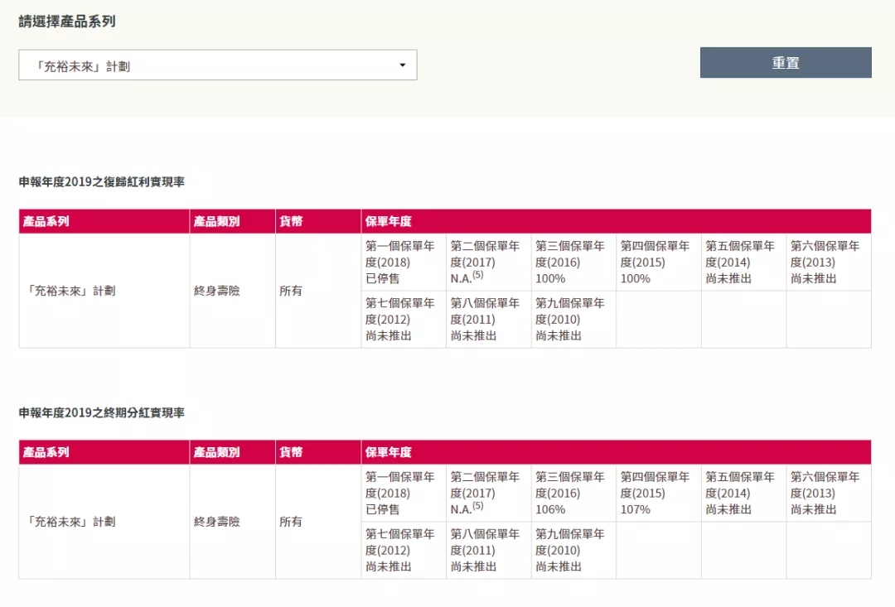Click 第三個保單年度(2016) 100% cell in 復歸紅利 table
The image size is (895, 607).
573,263
